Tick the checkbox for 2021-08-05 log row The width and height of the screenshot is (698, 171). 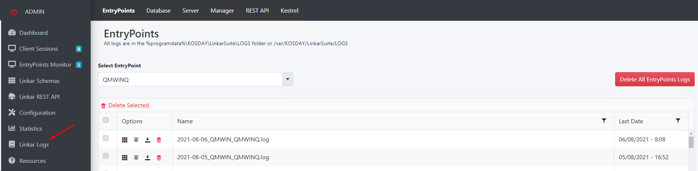(106, 156)
